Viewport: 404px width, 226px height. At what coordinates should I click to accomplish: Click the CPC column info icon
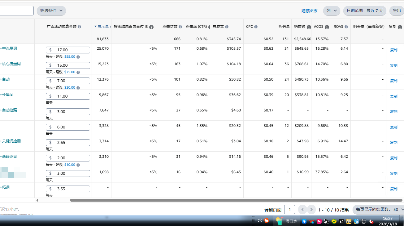256,27
